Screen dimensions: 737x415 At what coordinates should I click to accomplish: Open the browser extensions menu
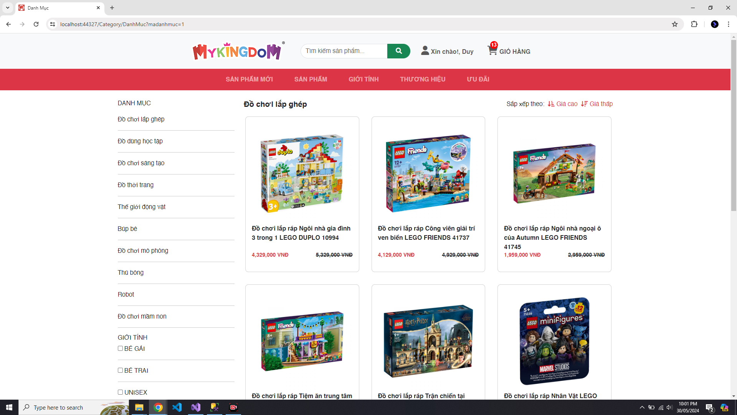click(694, 24)
